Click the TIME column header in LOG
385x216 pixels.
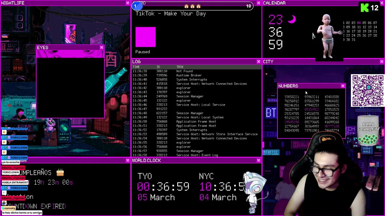point(136,67)
